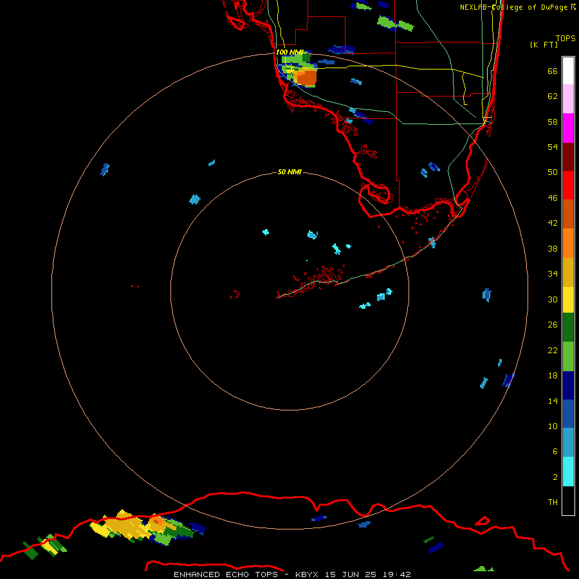Click the 30 scale value
Viewport: 579px width, 579px height.
click(x=553, y=299)
